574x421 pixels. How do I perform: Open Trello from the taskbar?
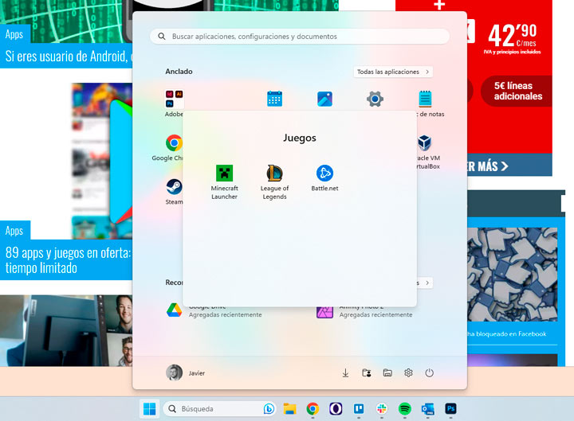tap(359, 408)
